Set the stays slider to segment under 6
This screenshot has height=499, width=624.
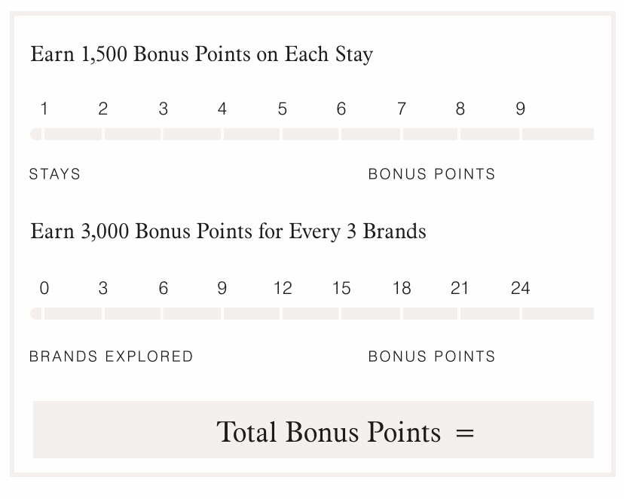pyautogui.click(x=370, y=134)
